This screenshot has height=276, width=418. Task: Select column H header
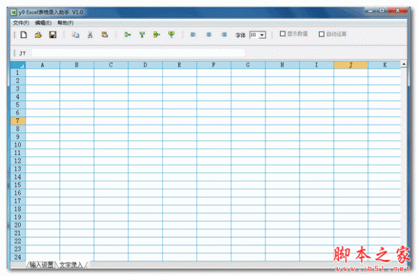pos(282,65)
